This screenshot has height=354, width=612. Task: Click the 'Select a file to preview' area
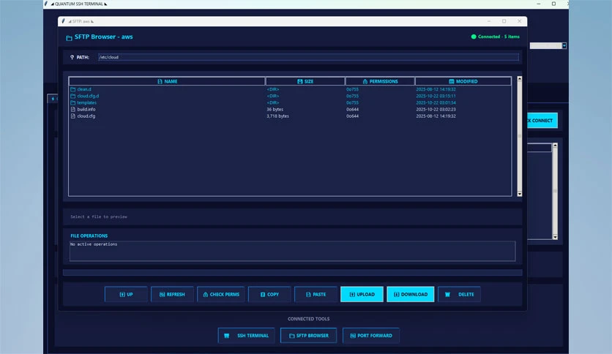pyautogui.click(x=292, y=216)
